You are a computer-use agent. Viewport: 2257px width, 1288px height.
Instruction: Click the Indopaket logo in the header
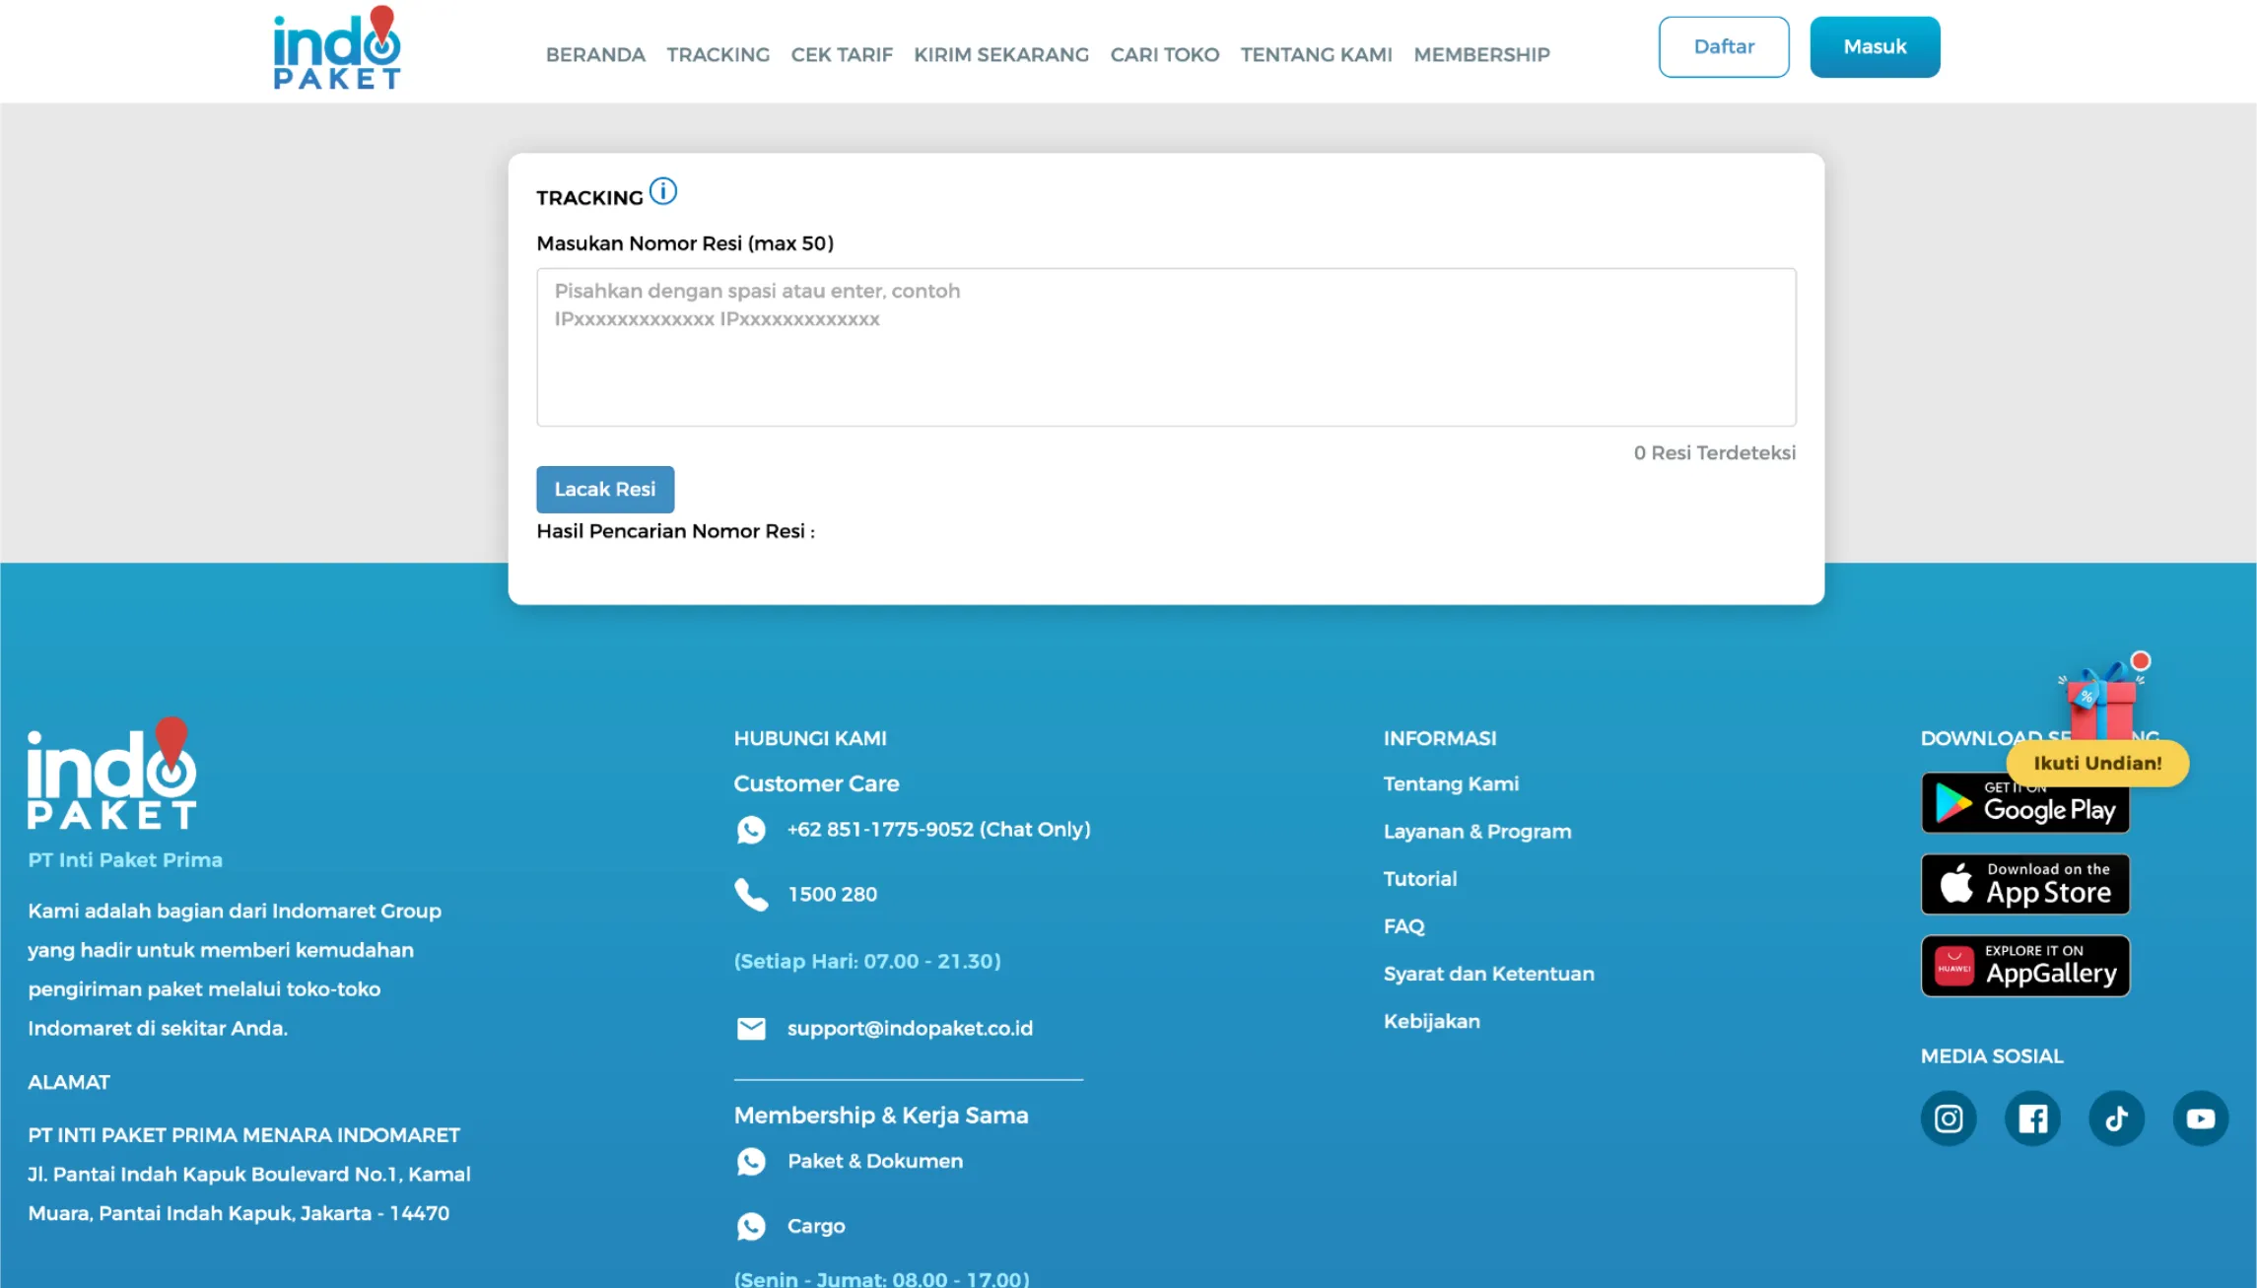pos(337,48)
